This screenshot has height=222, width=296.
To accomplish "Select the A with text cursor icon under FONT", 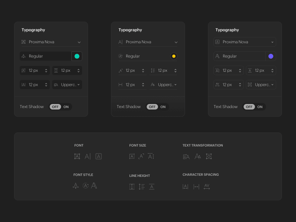I will [x=88, y=156].
